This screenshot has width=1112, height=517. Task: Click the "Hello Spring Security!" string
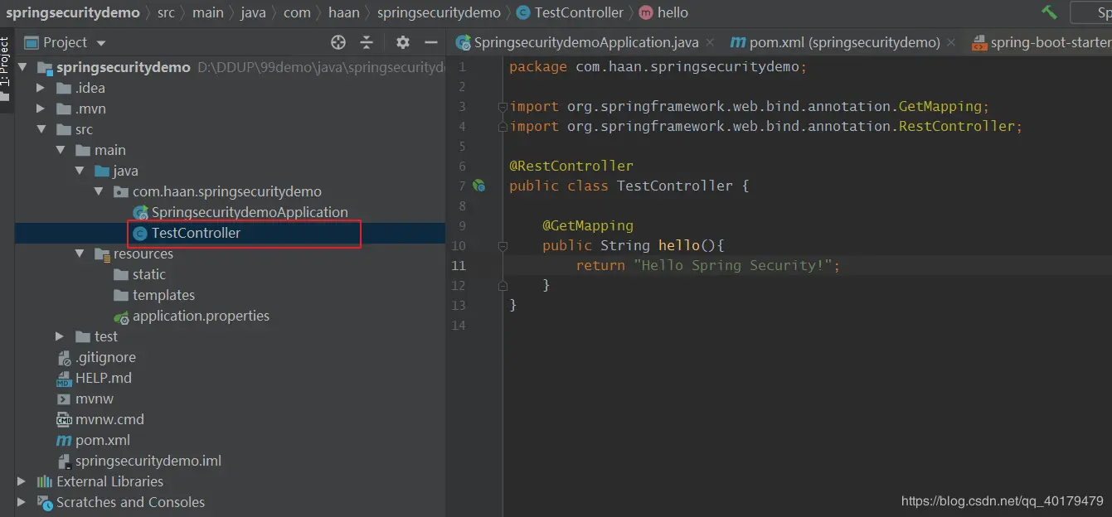tap(733, 265)
